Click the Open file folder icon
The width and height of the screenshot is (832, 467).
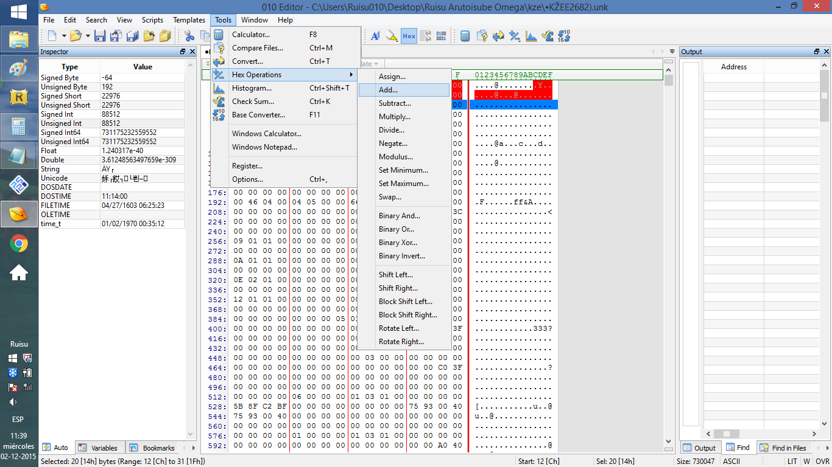click(76, 36)
